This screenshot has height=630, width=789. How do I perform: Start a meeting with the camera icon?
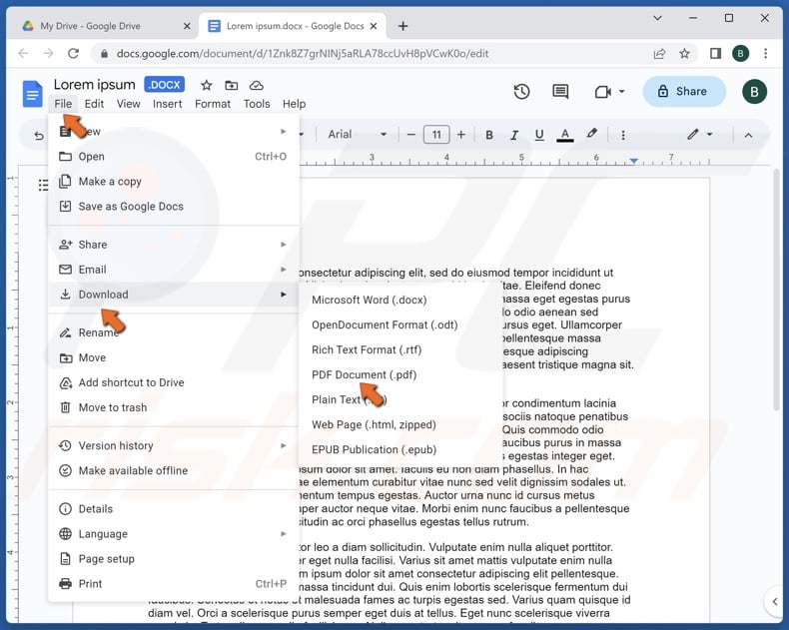click(x=603, y=92)
